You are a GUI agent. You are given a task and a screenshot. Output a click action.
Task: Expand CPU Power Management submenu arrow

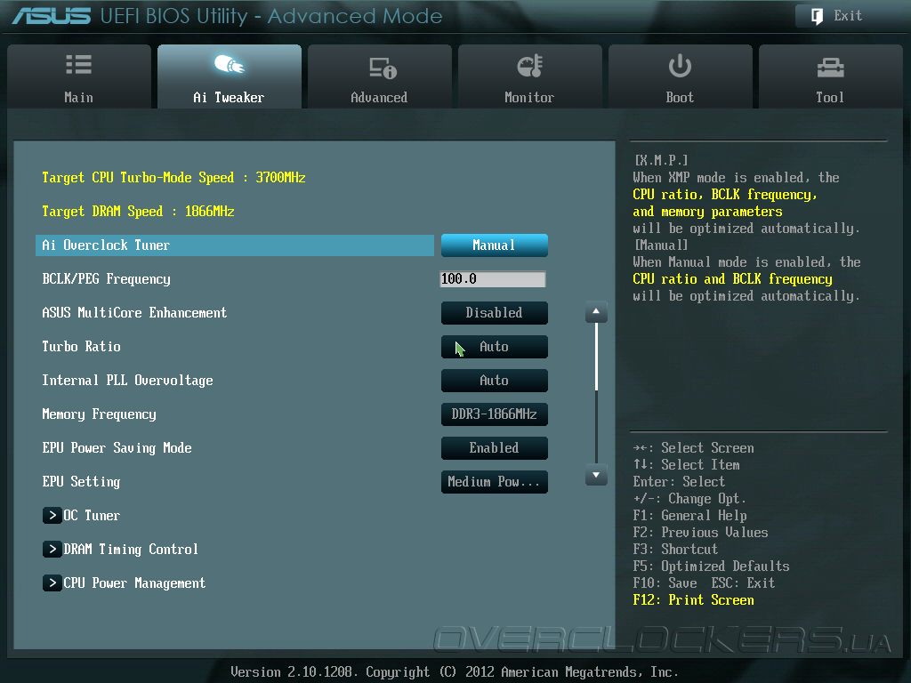52,583
